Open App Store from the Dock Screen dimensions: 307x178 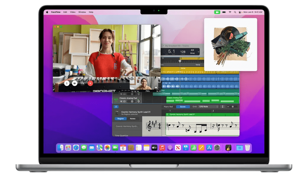pyautogui.click(x=209, y=148)
